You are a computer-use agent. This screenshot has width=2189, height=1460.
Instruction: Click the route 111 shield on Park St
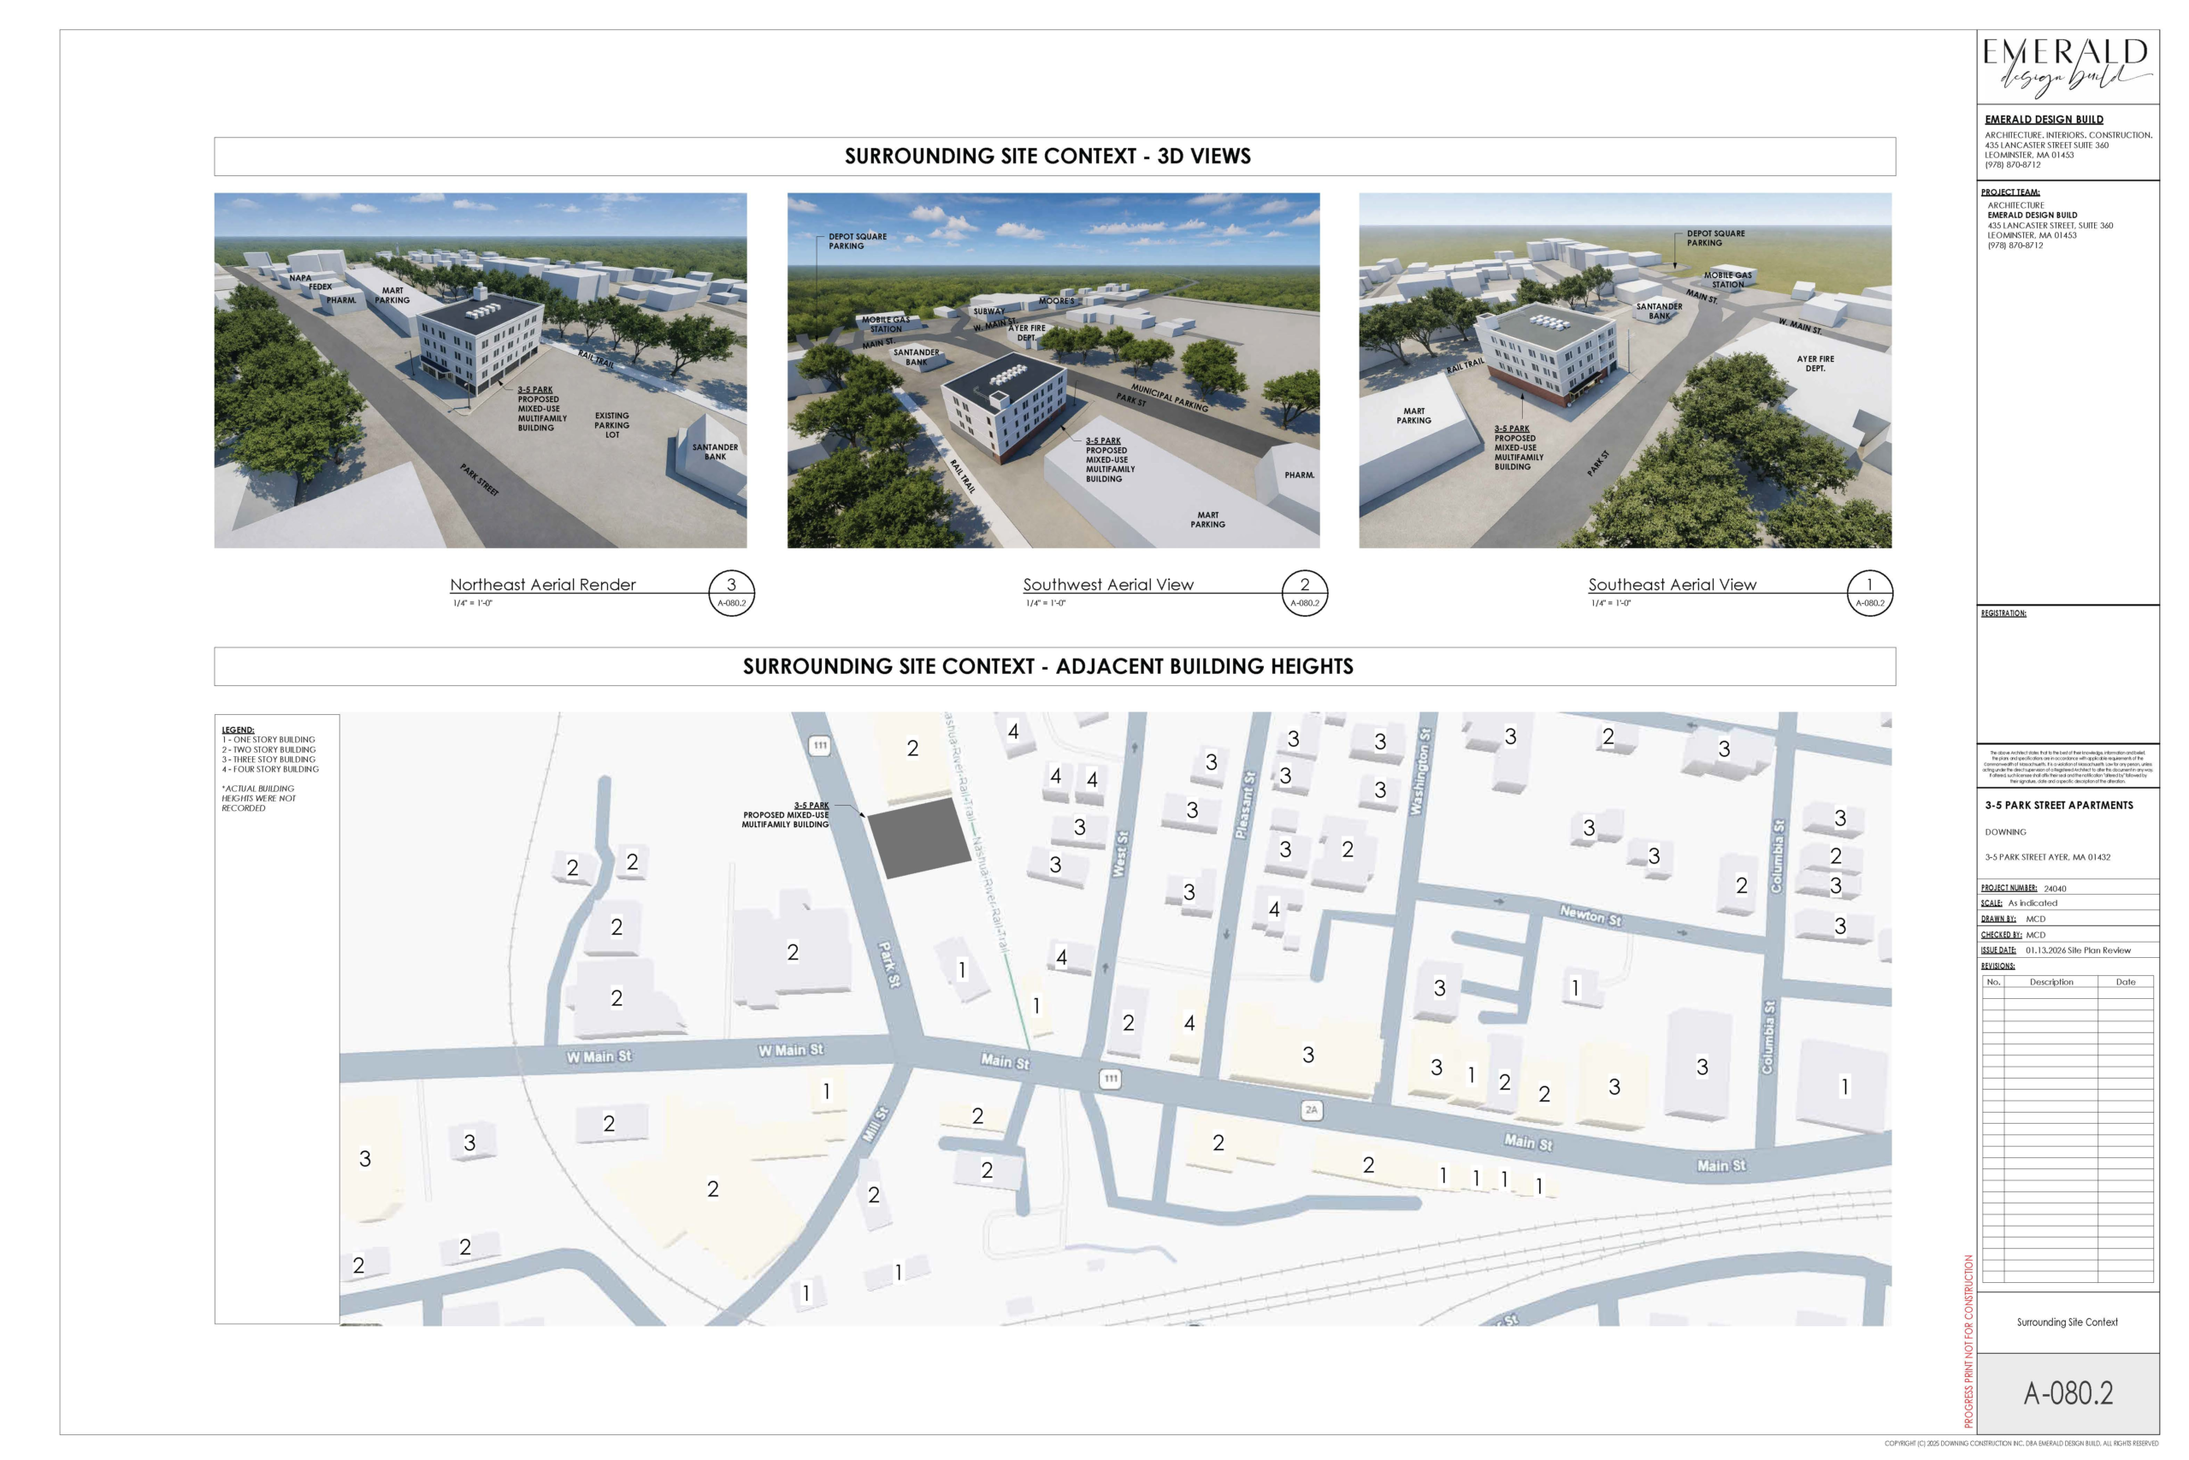(819, 745)
